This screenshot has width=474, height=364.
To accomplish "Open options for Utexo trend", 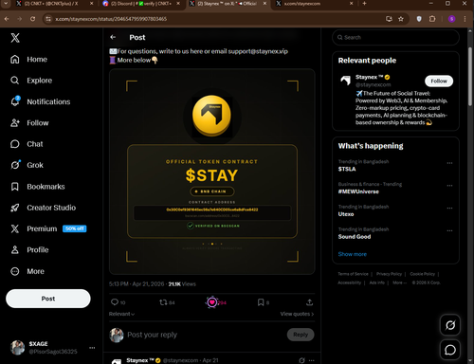I will (449, 209).
